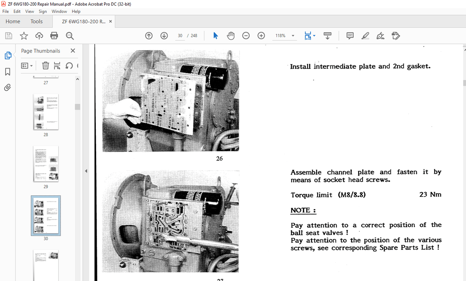Switch to the Selection tool
The image size is (466, 281).
click(215, 36)
